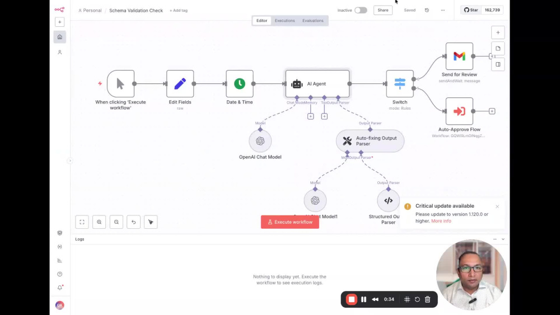The image size is (560, 315).
Task: Switch to the Executions tab
Action: click(284, 21)
